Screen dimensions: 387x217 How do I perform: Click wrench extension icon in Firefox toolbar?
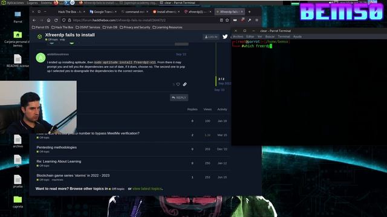click(250, 20)
